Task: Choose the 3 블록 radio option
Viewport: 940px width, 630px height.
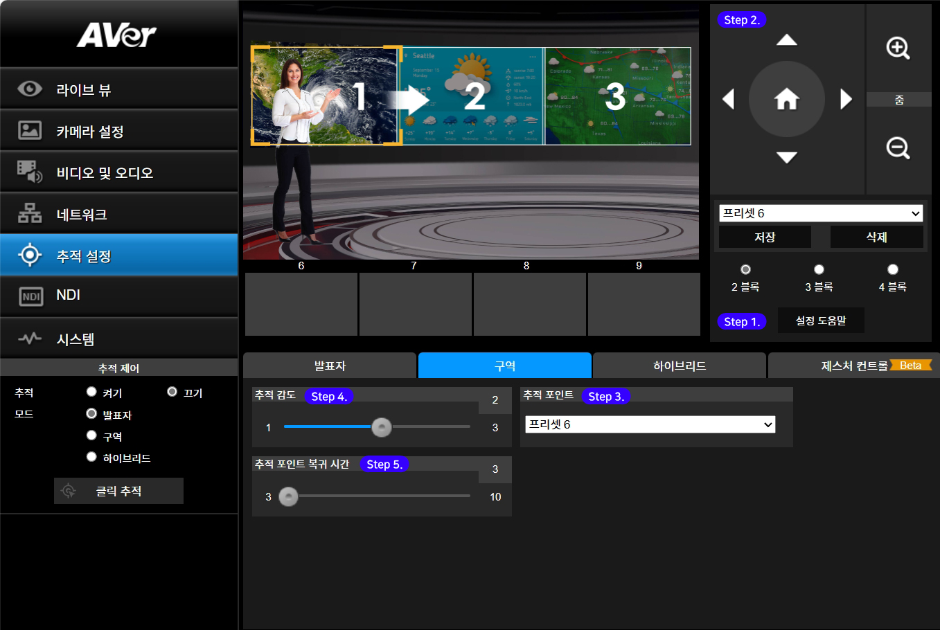Action: point(819,269)
